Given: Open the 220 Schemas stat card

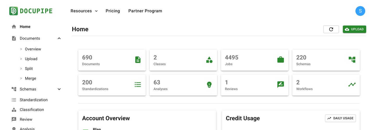Looking at the screenshot, I should 326,60.
